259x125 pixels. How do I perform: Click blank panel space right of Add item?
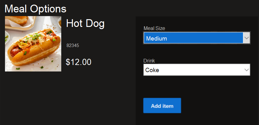coord(218,106)
